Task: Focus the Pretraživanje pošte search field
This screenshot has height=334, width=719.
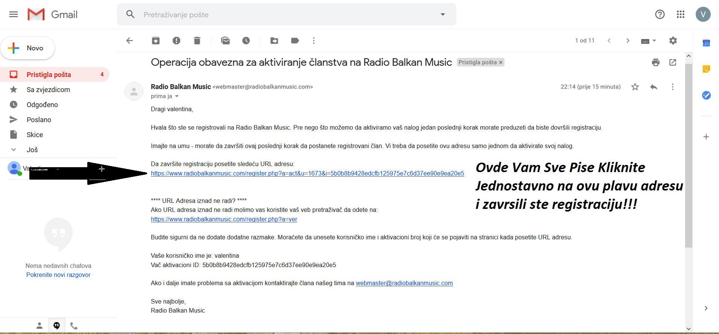Action: coord(286,14)
